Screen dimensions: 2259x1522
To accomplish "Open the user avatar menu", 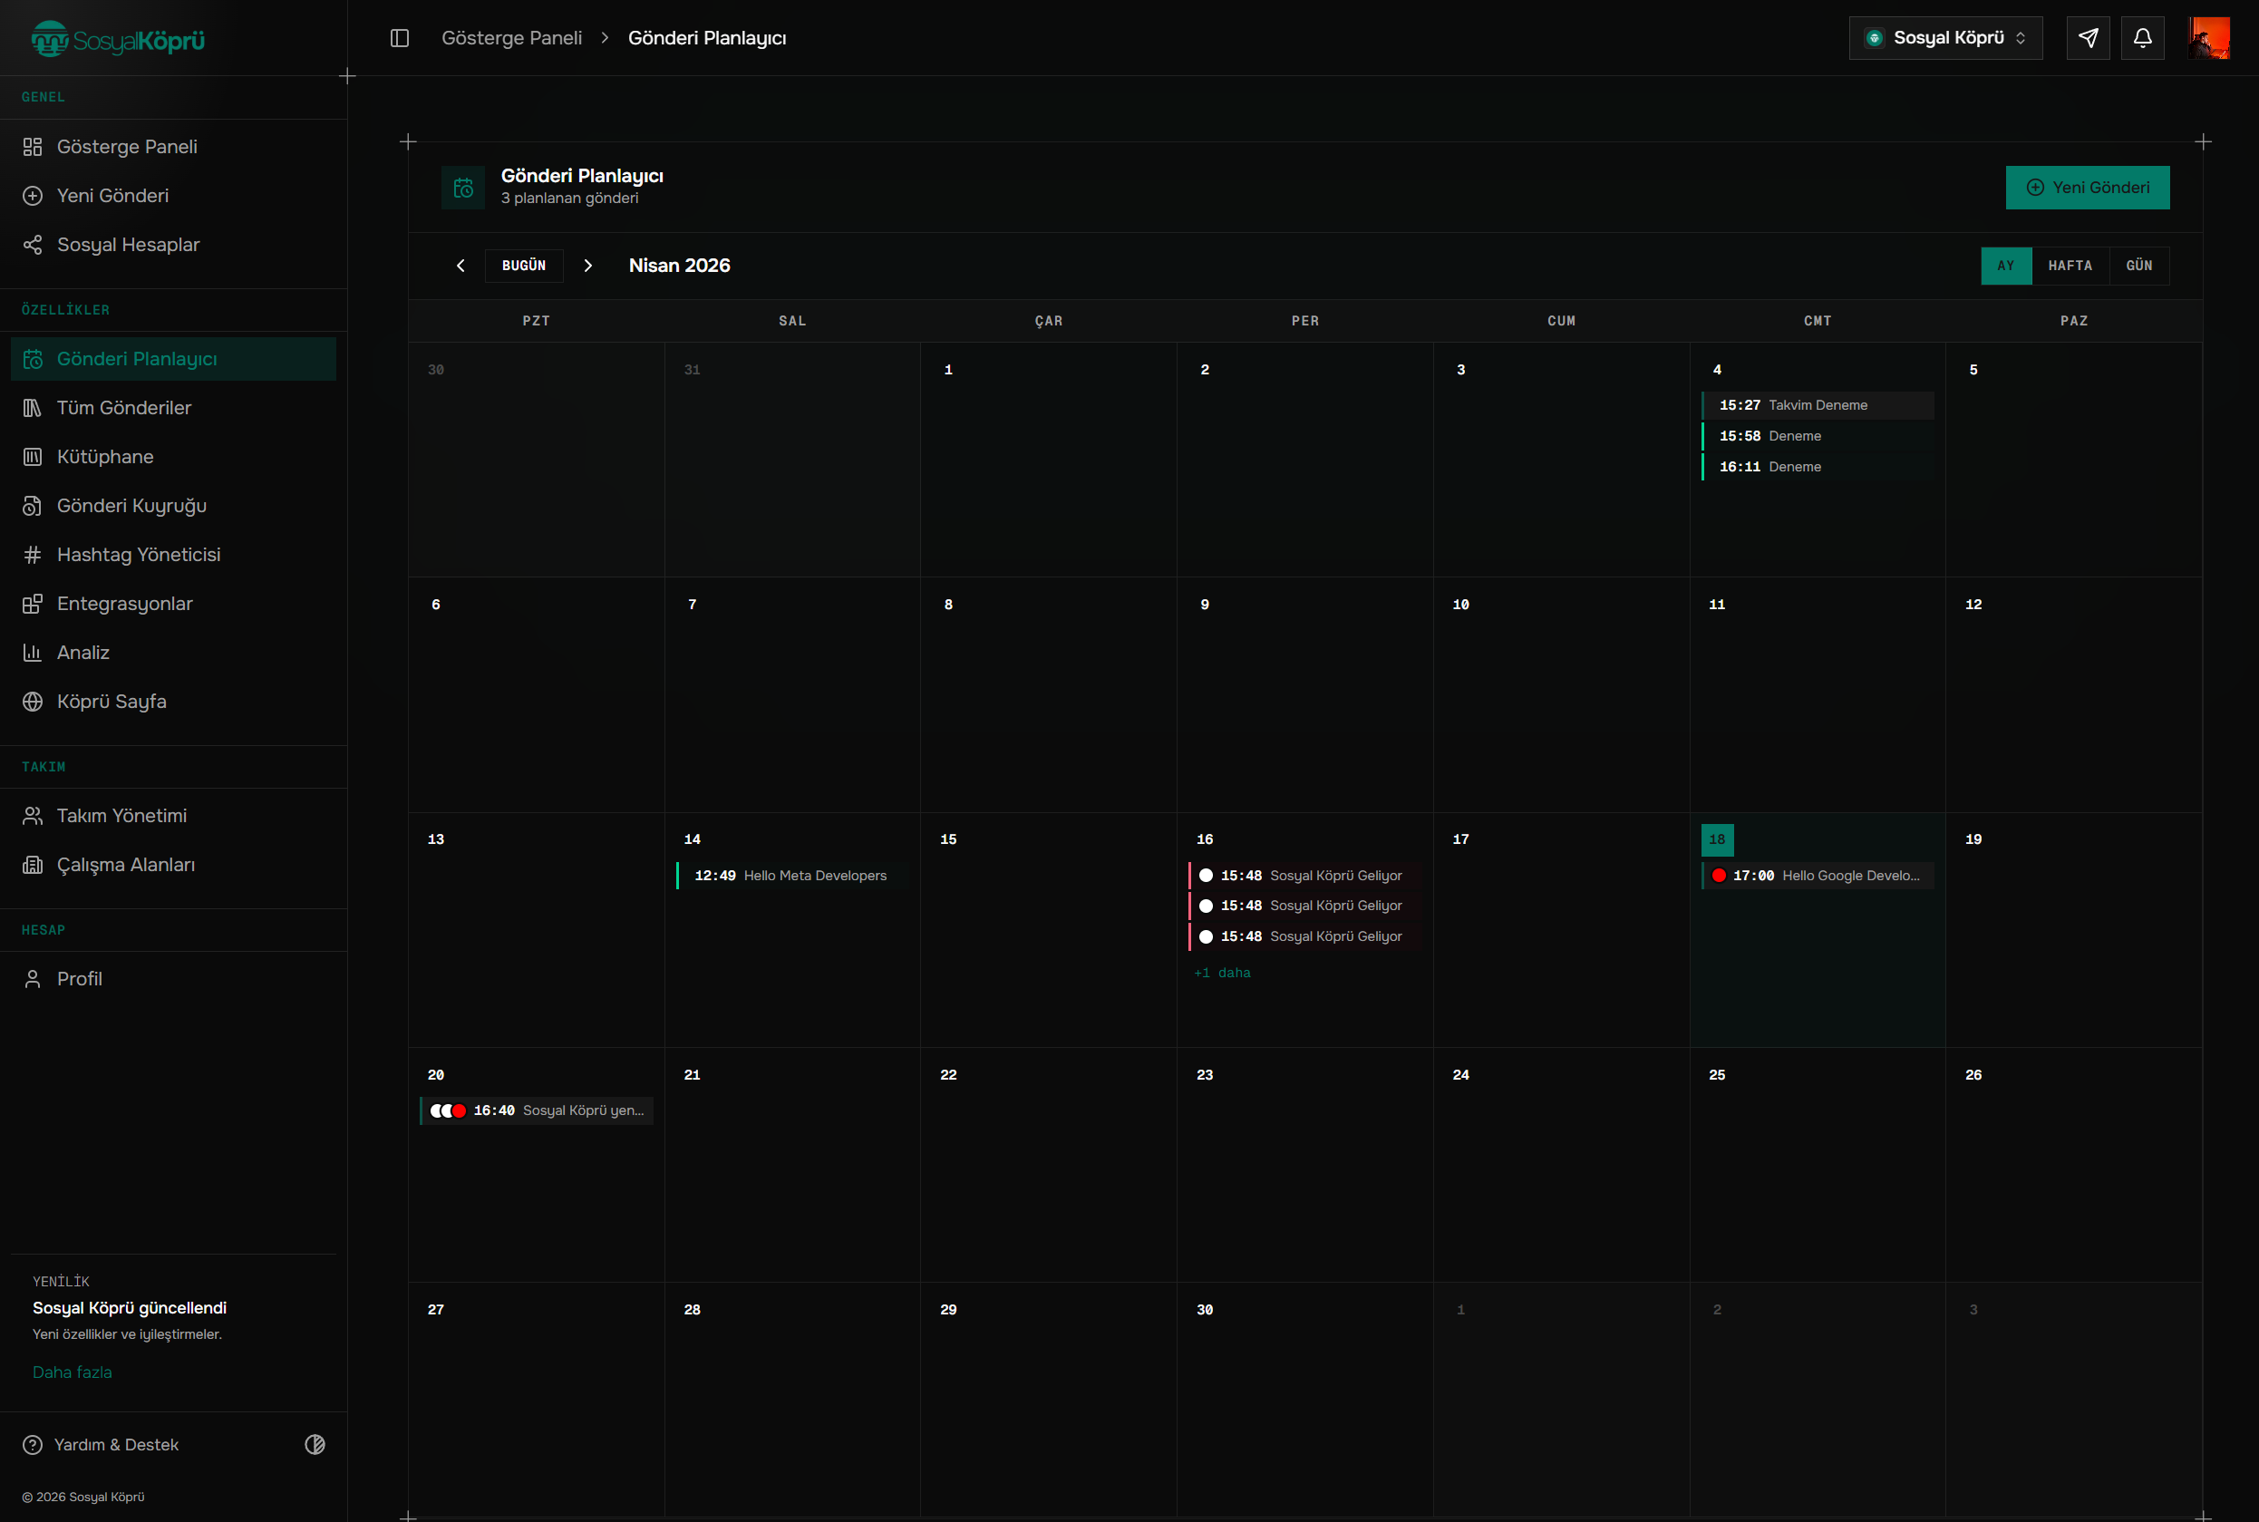I will click(x=2208, y=38).
